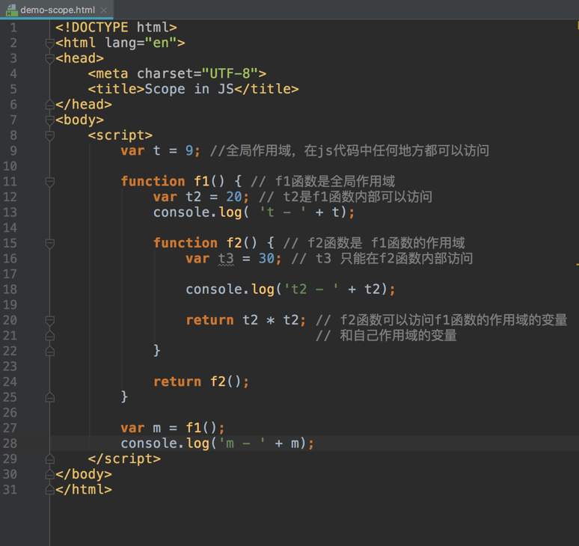This screenshot has width=579, height=546.
Task: Toggle fold end marker at line 29
Action: 49,459
